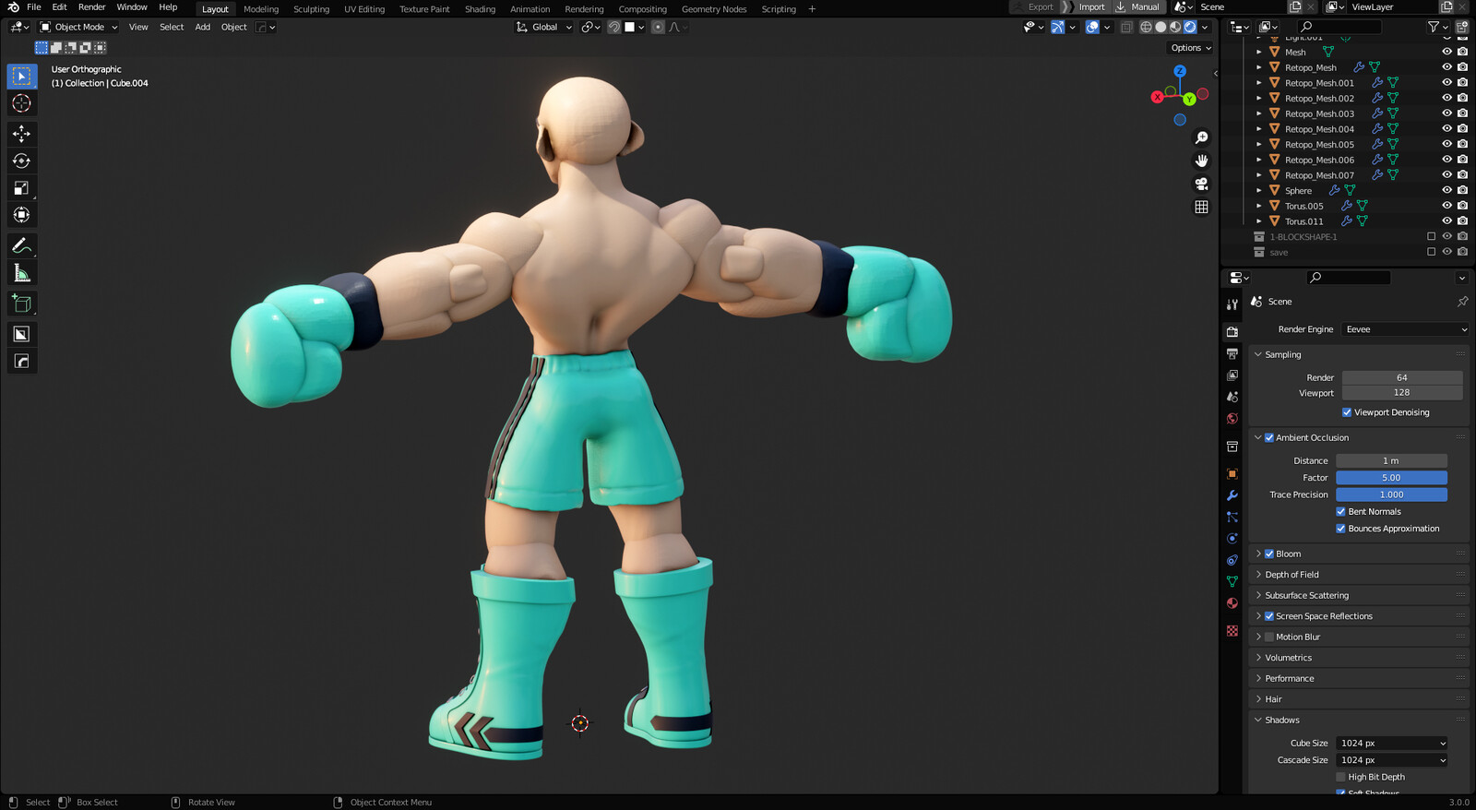
Task: Choose the Measure tool
Action: (x=22, y=273)
